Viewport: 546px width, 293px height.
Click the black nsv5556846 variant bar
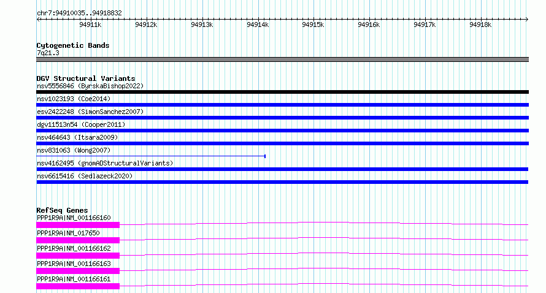(282, 92)
